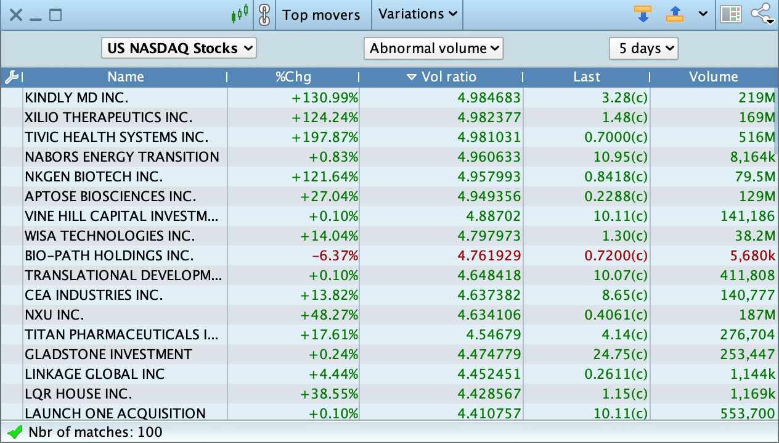Click the blue upload arrow icon
Image resolution: width=779 pixels, height=443 pixels.
click(675, 14)
